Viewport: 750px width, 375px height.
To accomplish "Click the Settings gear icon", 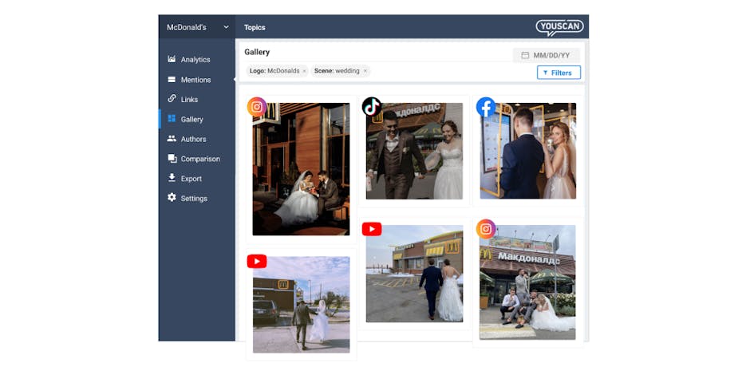I will click(172, 198).
